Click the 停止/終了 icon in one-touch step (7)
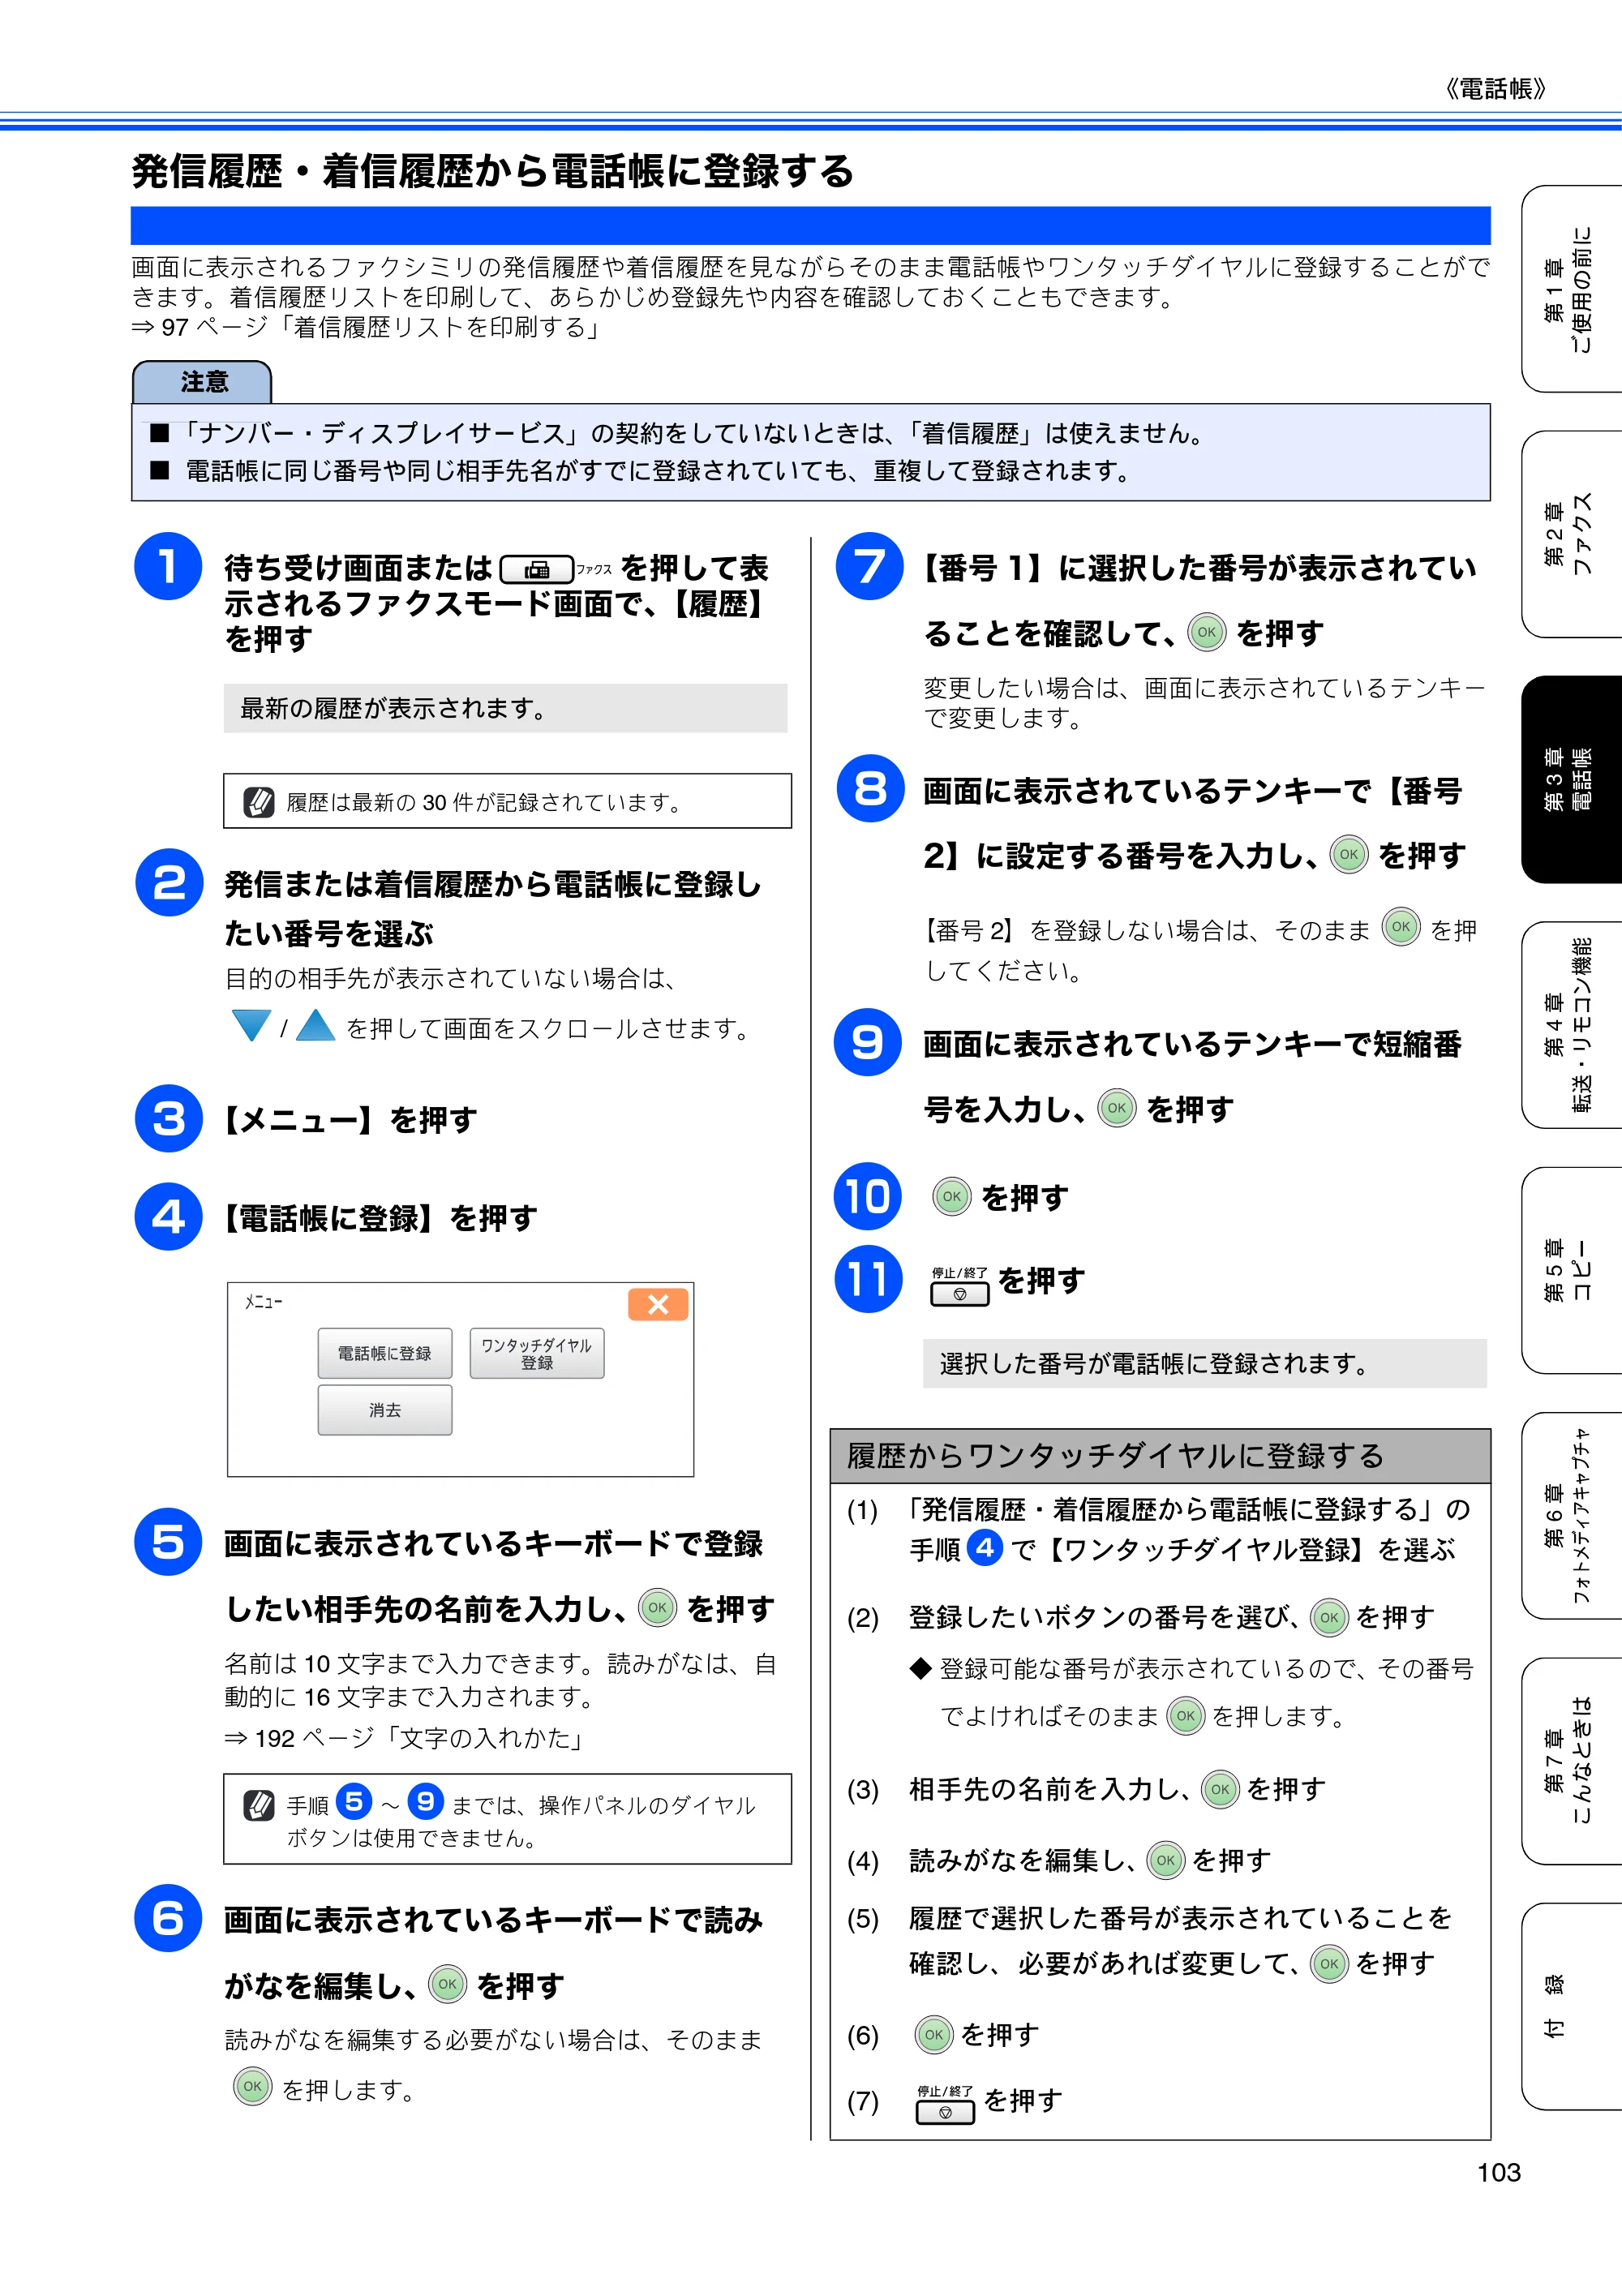 (x=945, y=2104)
